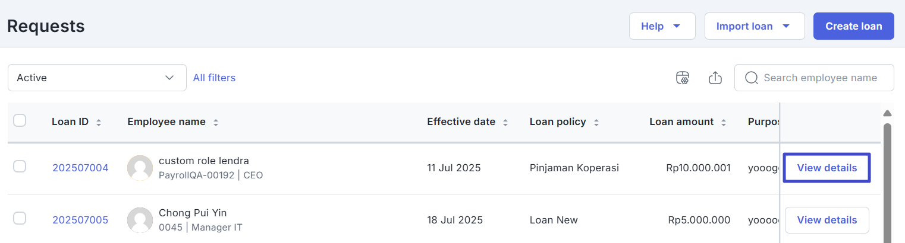
Task: Sort by Loan ID column arrows
Action: (99, 122)
